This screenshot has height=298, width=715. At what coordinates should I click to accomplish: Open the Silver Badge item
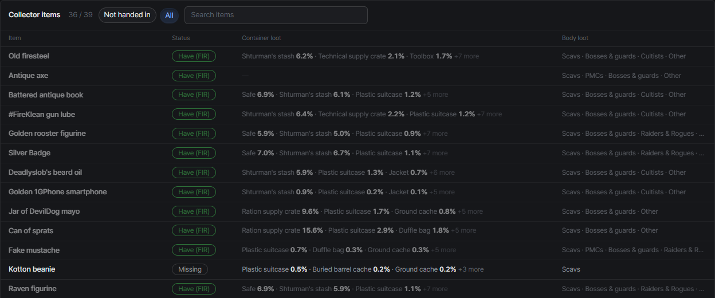29,153
